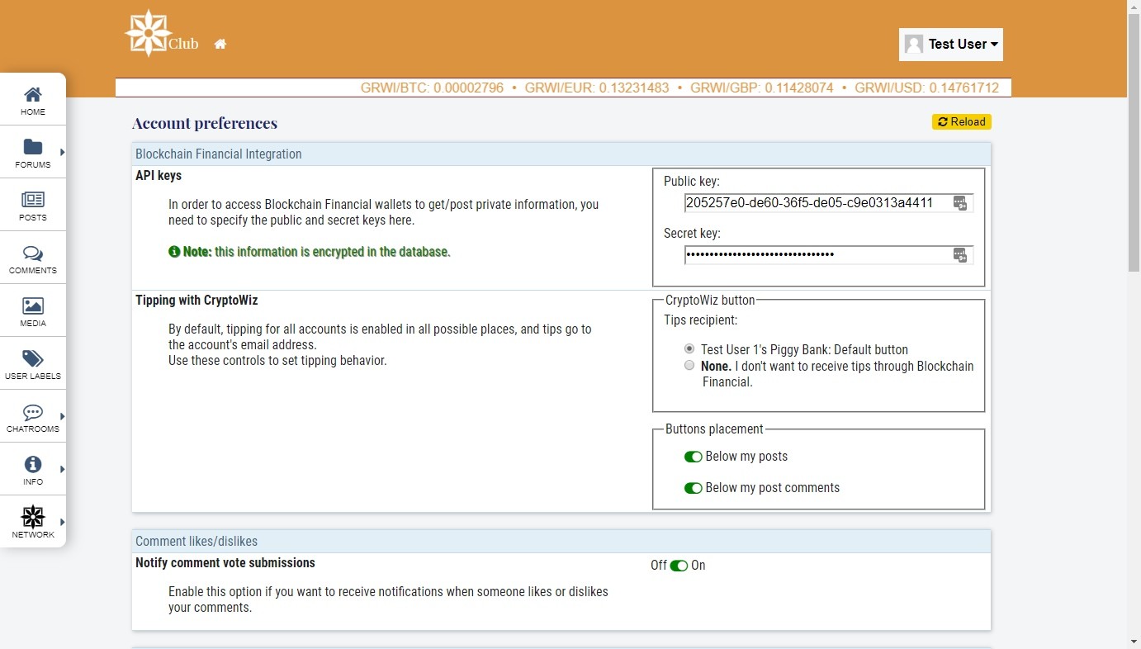This screenshot has height=649, width=1141.
Task: Open Posts from the left sidebar
Action: point(33,206)
